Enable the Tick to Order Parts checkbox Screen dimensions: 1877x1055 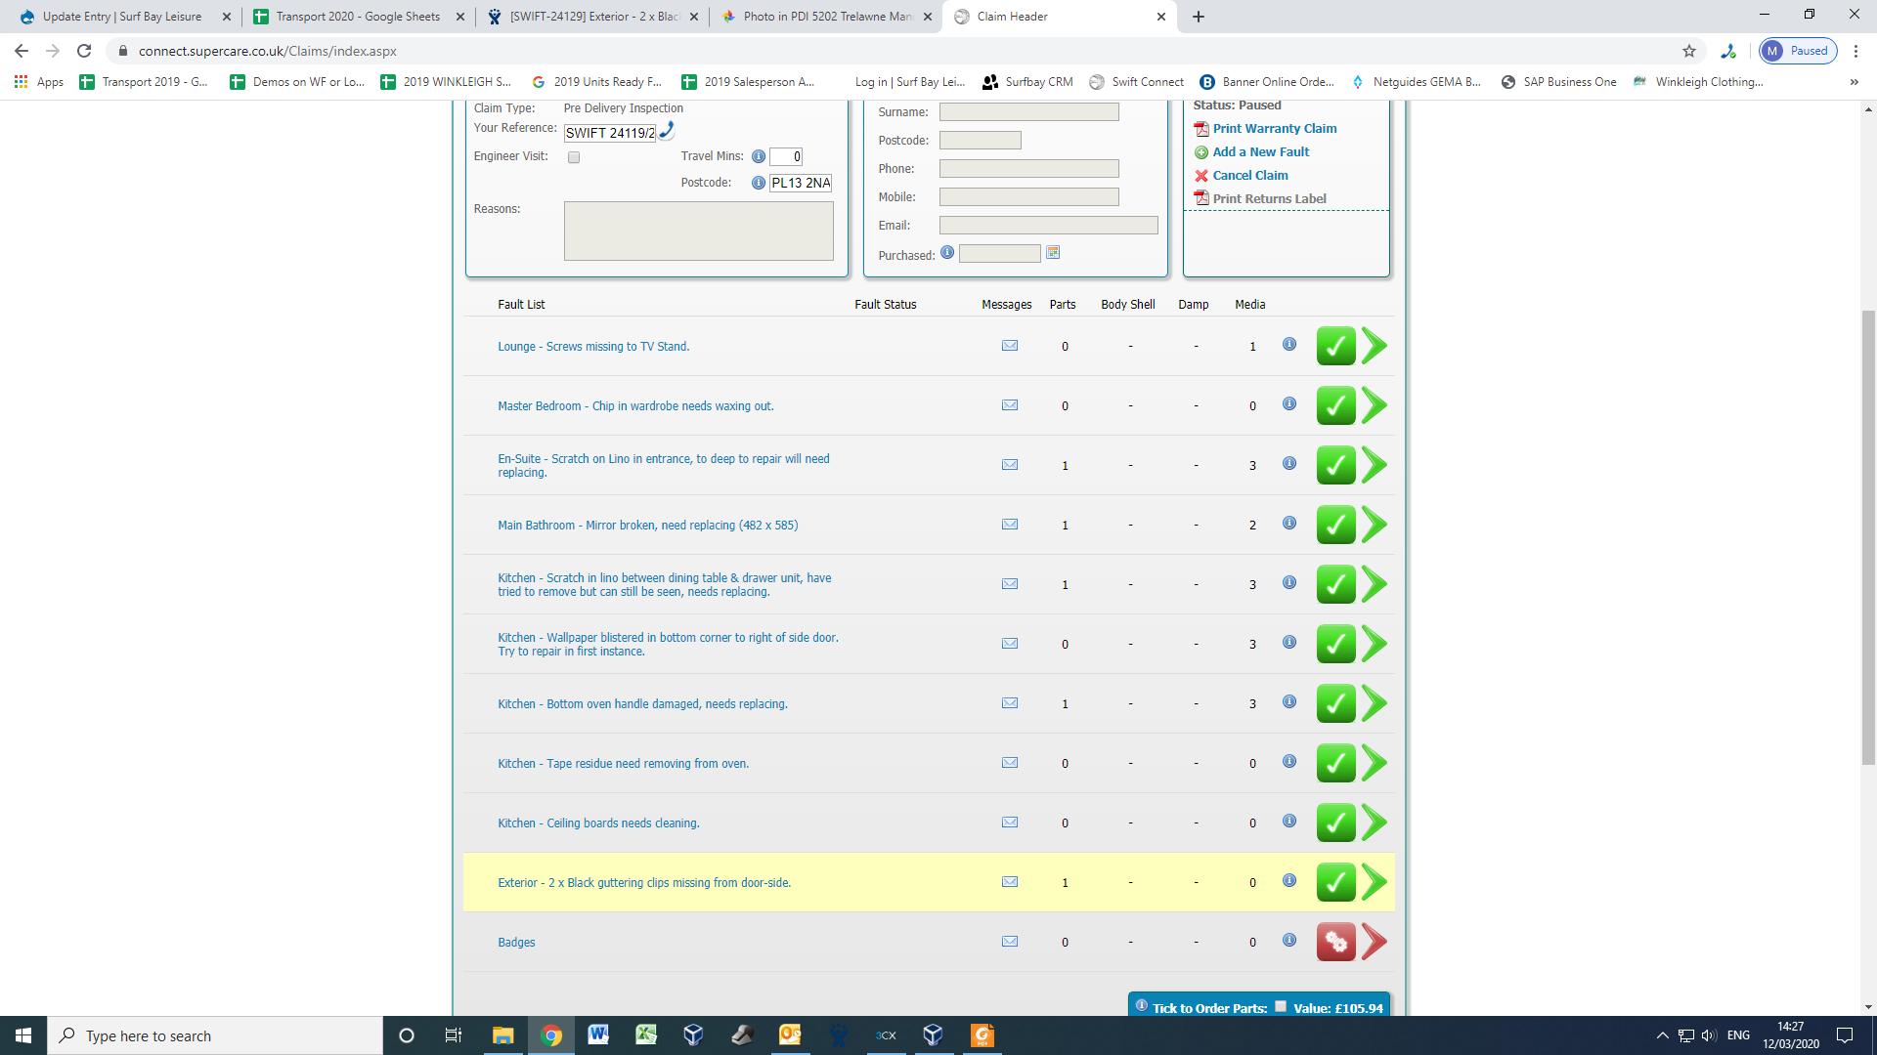[1281, 1006]
